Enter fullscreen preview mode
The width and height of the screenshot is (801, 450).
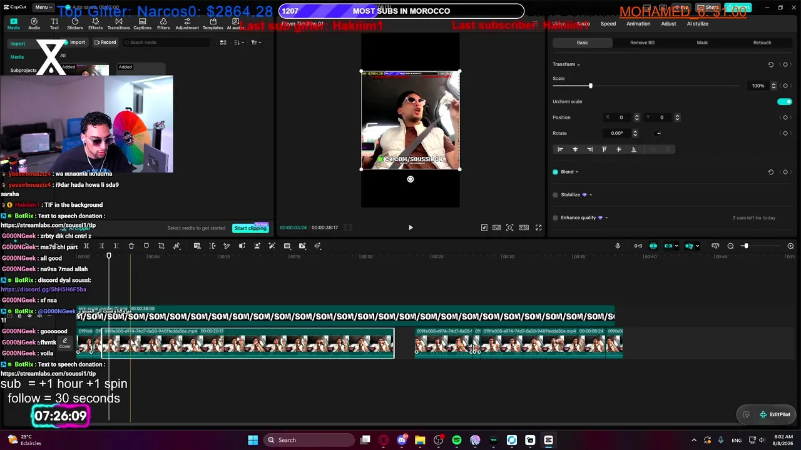tap(538, 227)
